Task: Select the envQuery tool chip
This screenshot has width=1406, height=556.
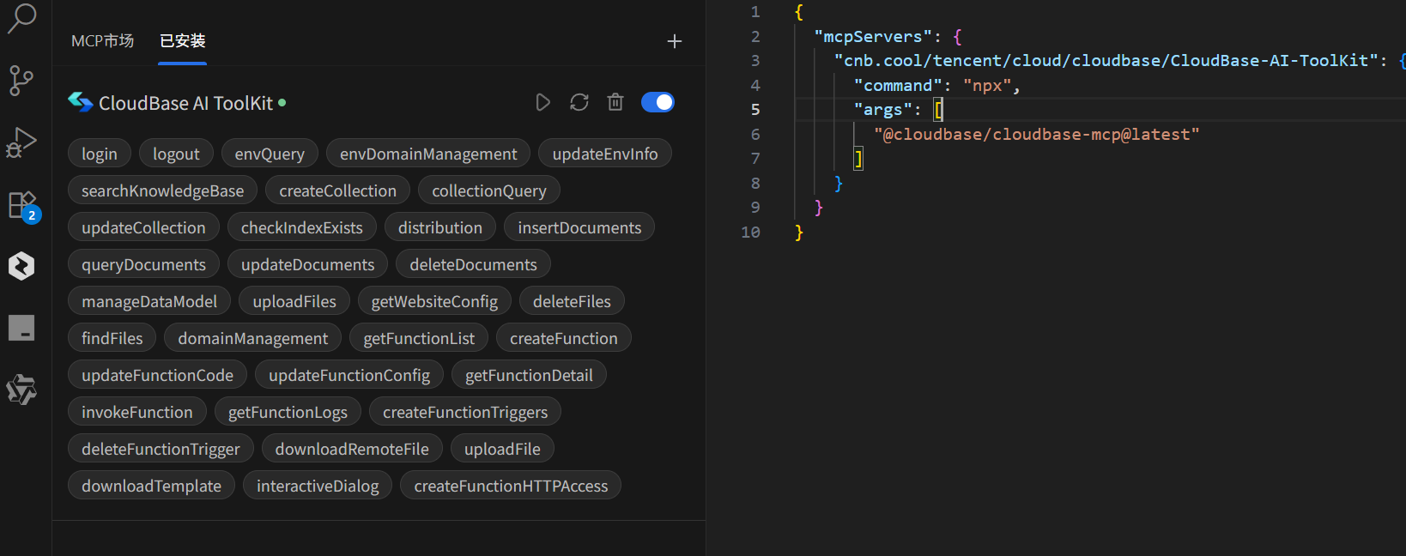Action: [x=270, y=154]
